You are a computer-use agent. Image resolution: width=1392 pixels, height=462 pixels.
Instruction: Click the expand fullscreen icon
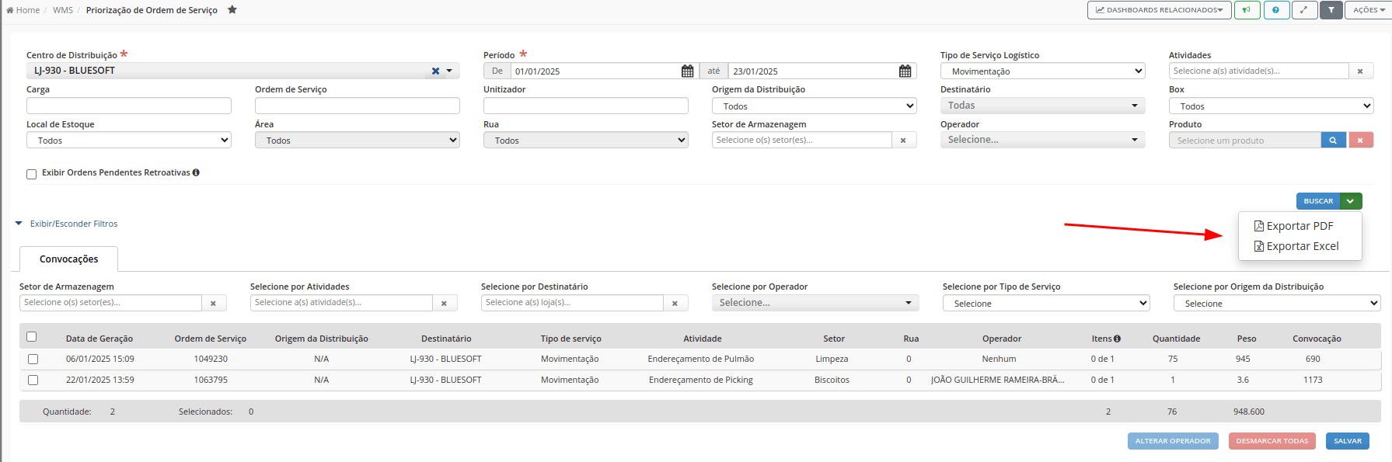[x=1304, y=10]
